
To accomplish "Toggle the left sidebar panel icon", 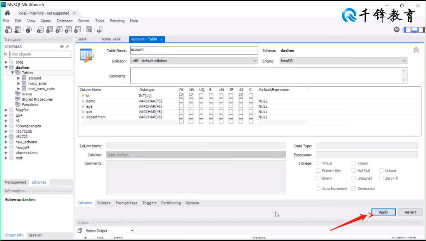I will (407, 29).
